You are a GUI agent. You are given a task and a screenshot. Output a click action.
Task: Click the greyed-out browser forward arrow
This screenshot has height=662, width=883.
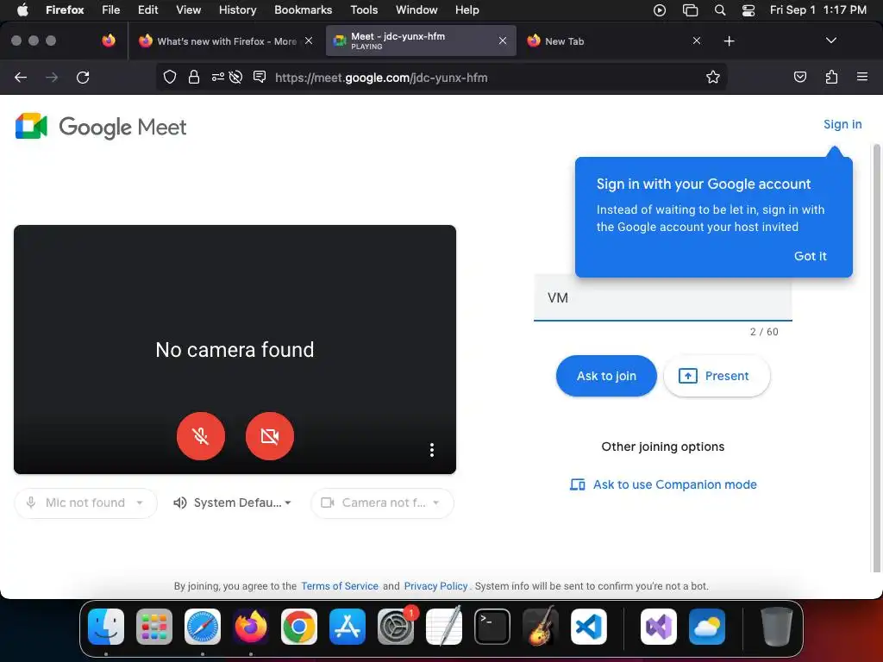[52, 78]
